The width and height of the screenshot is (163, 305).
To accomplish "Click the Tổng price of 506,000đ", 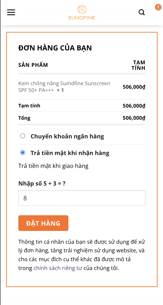I will (x=134, y=118).
